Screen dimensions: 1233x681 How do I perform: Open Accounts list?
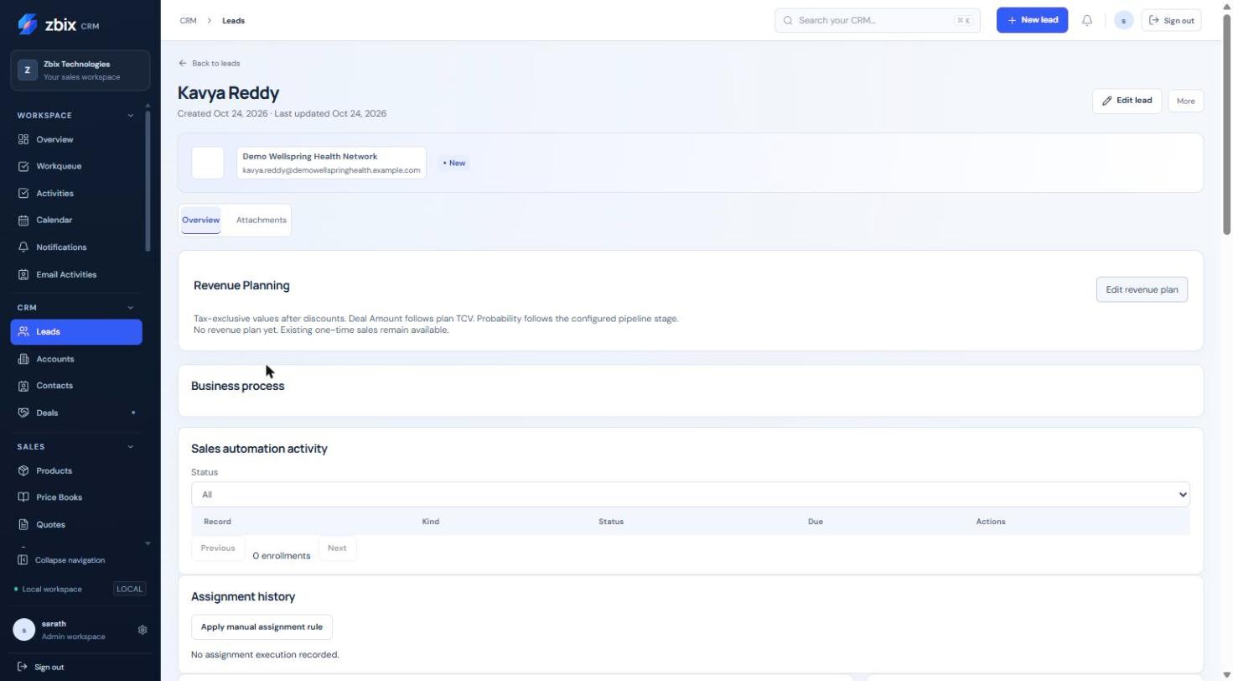tap(76, 359)
